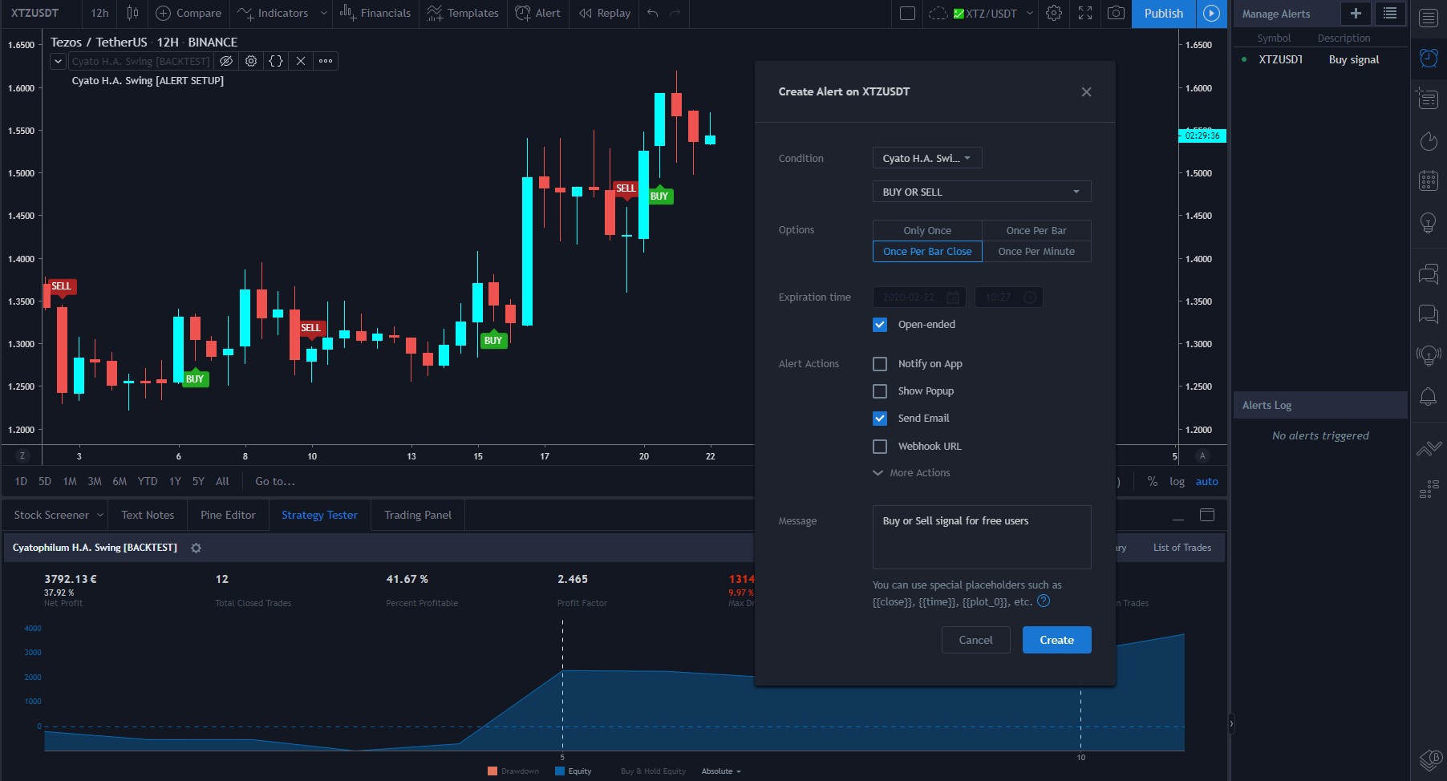
Task: Open the Absolute equity dropdown
Action: point(721,771)
